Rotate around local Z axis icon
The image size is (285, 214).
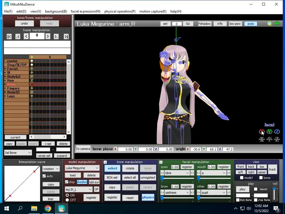(x=277, y=132)
